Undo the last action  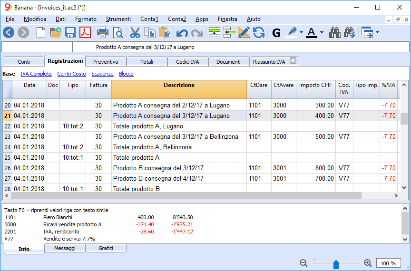(x=182, y=33)
